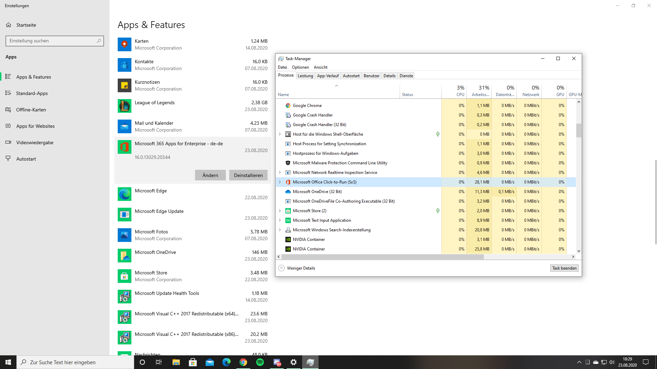
Task: Expand Microsoft Office Click-to-Run process
Action: click(280, 182)
